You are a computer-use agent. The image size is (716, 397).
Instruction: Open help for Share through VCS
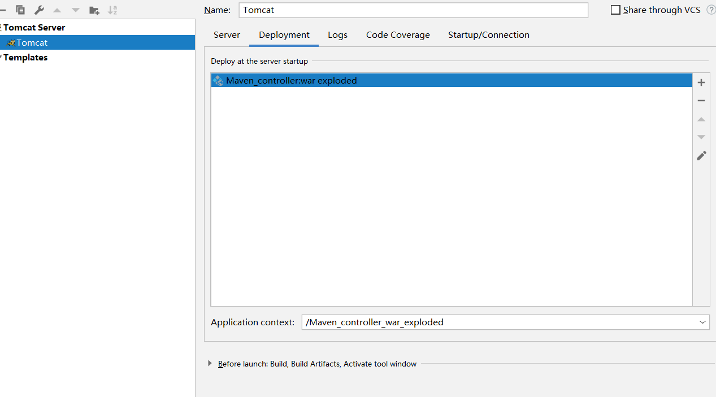point(711,10)
